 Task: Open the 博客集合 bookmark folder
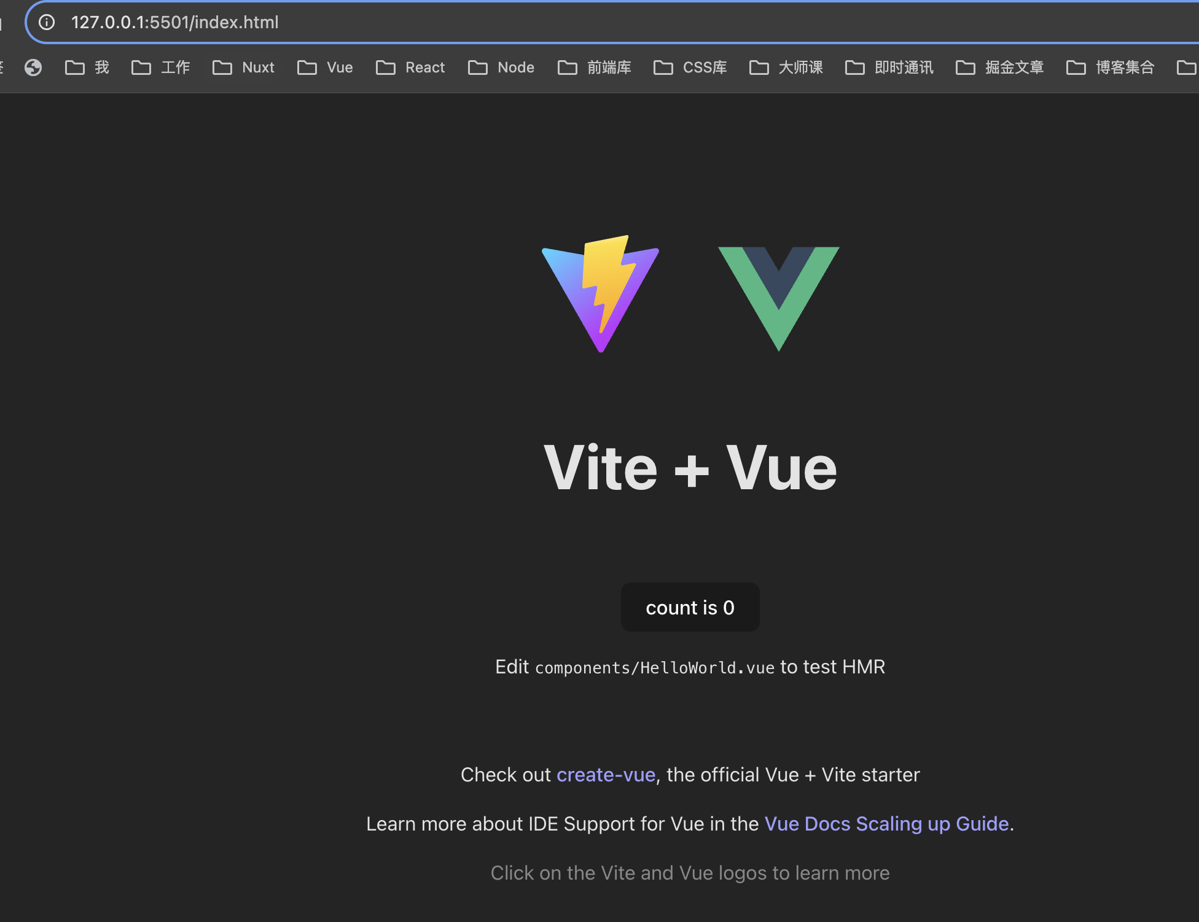tap(1111, 68)
